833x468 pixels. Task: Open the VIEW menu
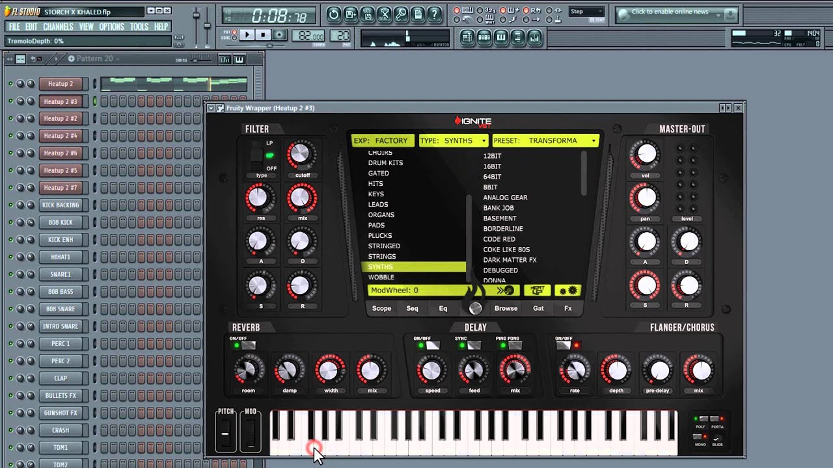(87, 27)
